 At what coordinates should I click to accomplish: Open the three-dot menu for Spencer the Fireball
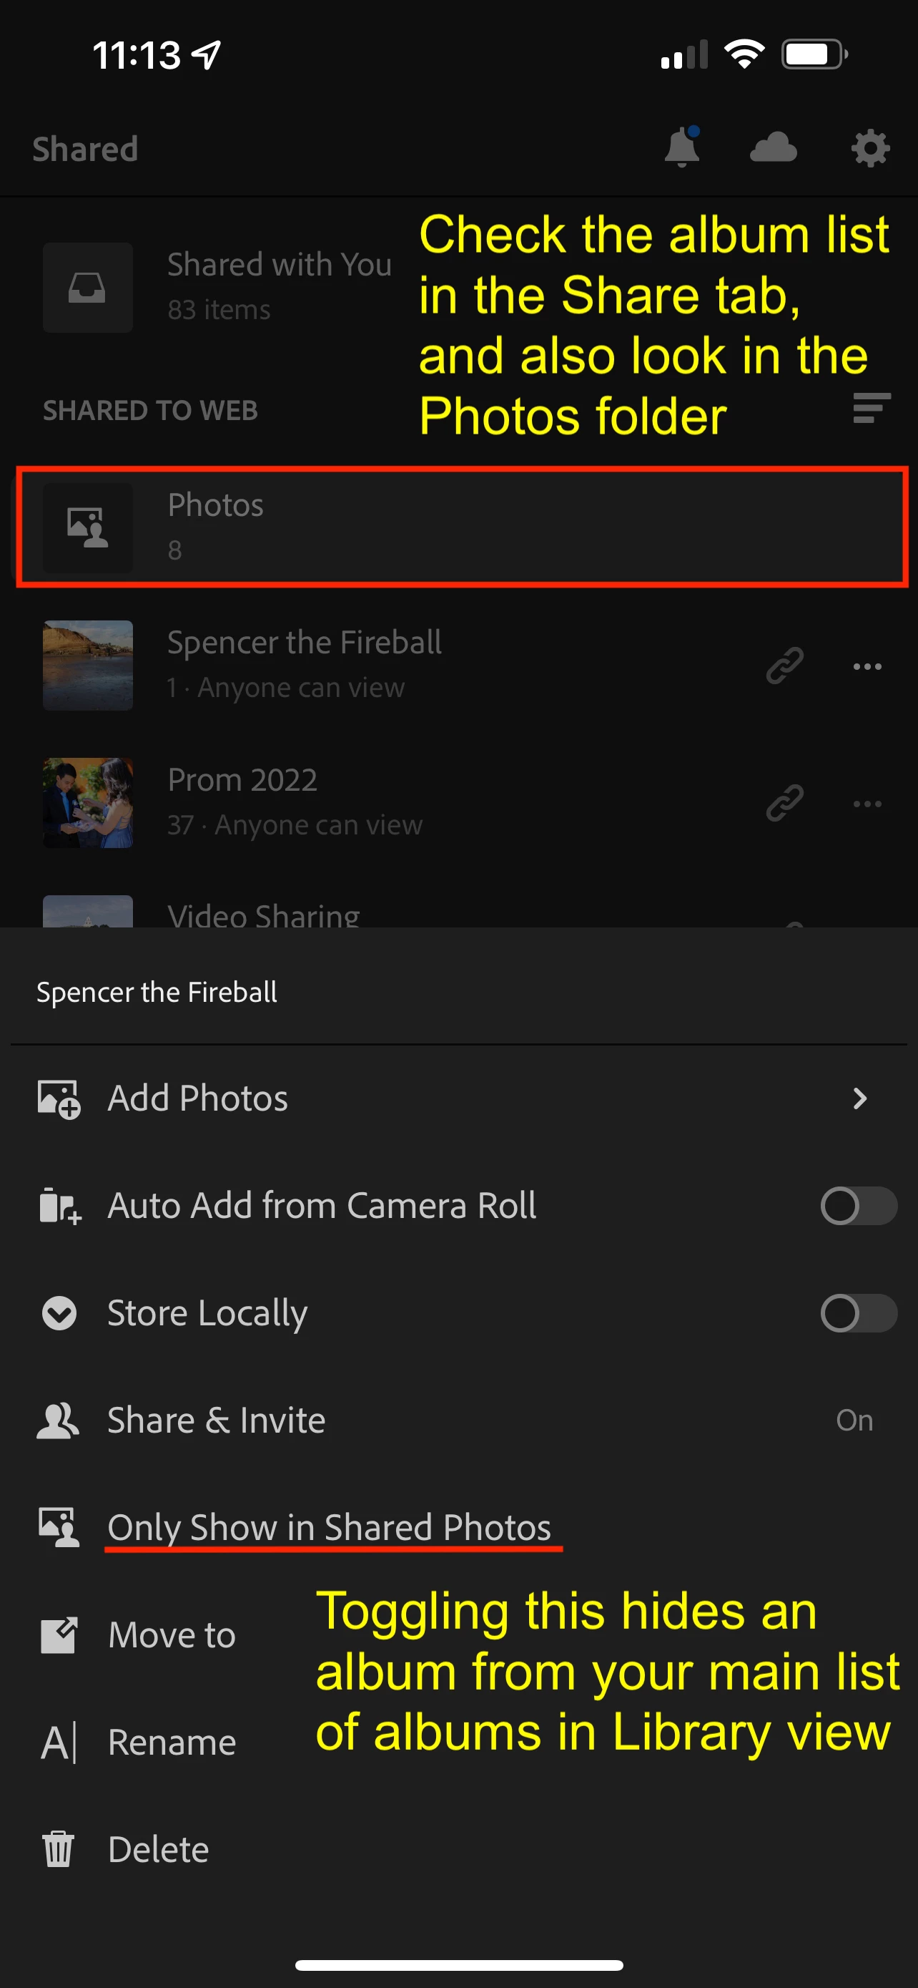point(867,666)
